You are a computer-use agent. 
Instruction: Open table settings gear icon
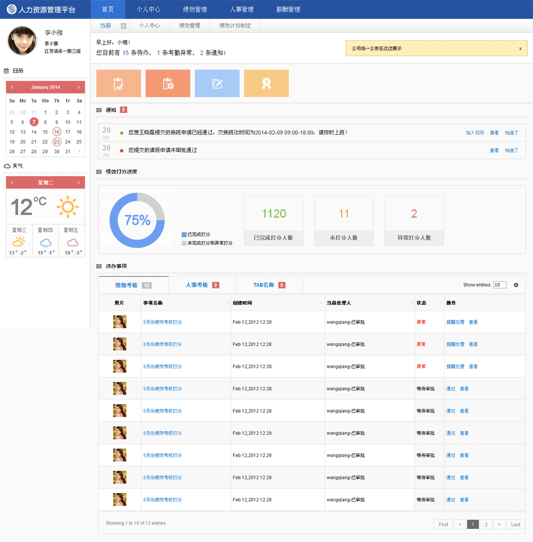click(516, 285)
